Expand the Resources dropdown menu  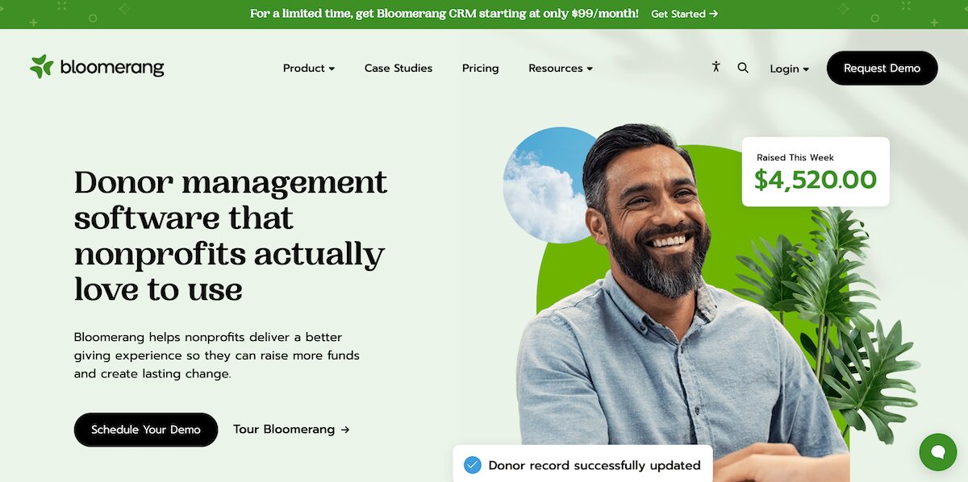561,69
